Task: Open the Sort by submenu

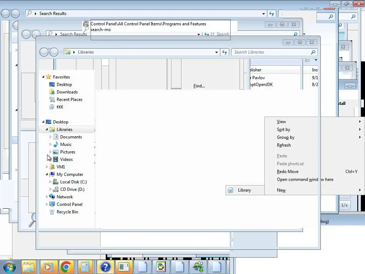Action: point(315,129)
